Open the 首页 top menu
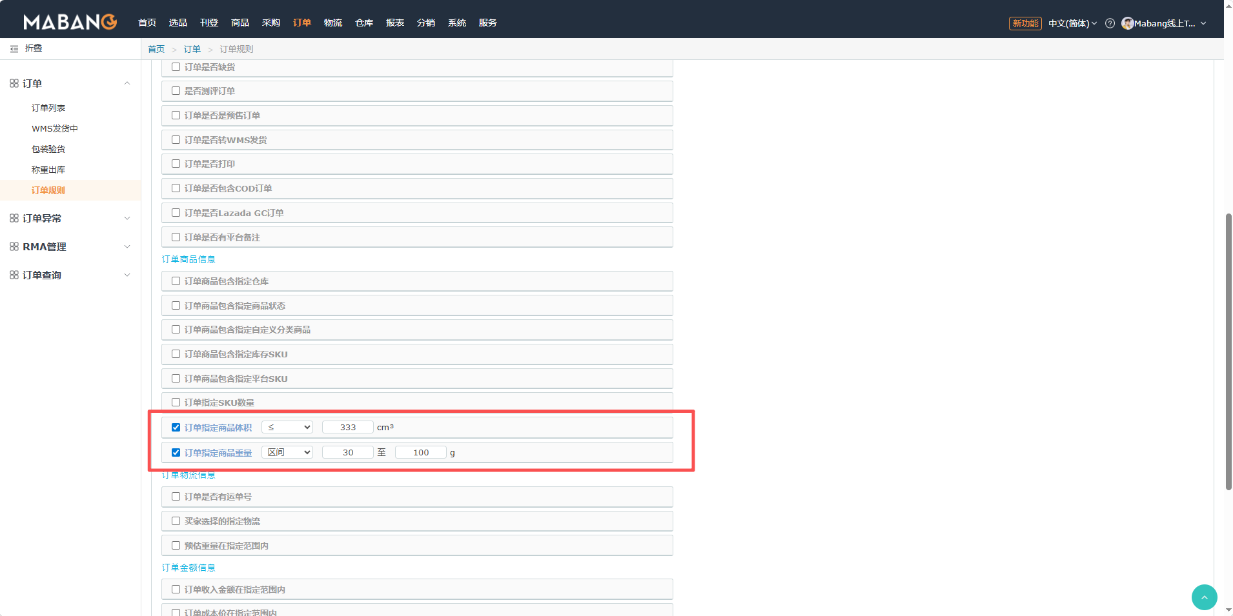1233x616 pixels. 147,23
